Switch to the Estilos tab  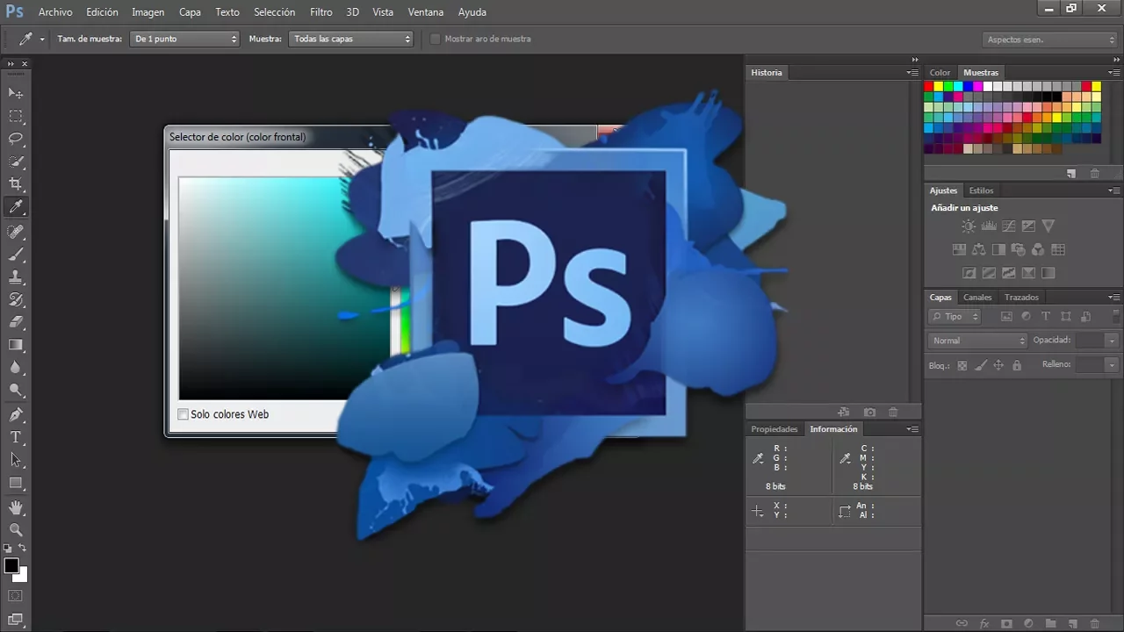[x=981, y=190]
